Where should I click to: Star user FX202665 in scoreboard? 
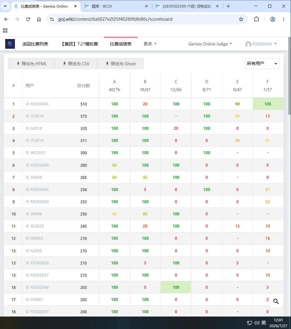[27, 104]
